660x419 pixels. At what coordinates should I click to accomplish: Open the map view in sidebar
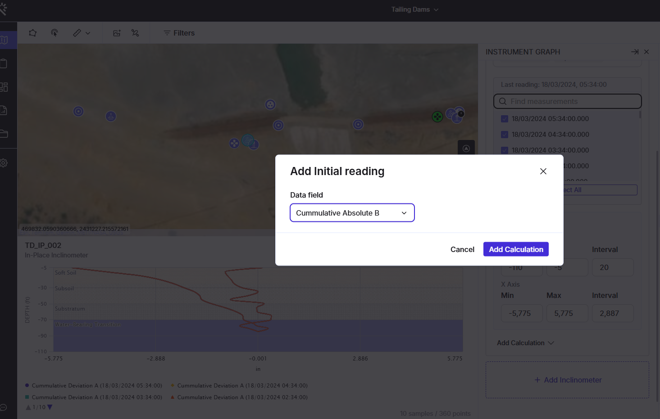(5, 40)
